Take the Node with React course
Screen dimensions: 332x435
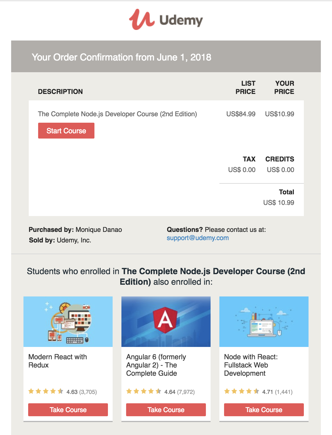click(x=264, y=410)
